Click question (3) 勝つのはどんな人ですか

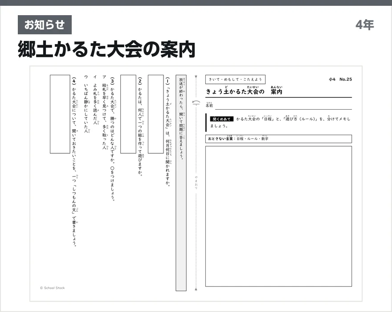(113, 139)
